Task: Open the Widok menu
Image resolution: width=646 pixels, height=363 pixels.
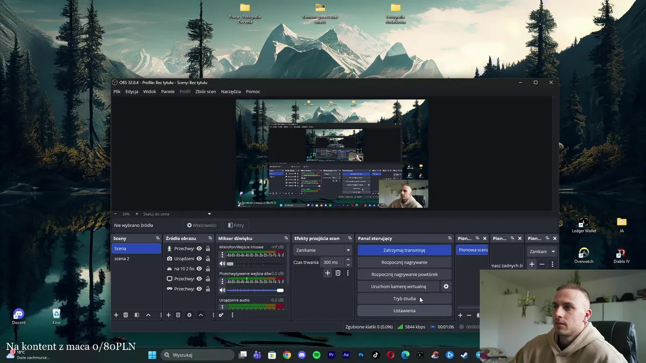Action: click(149, 92)
